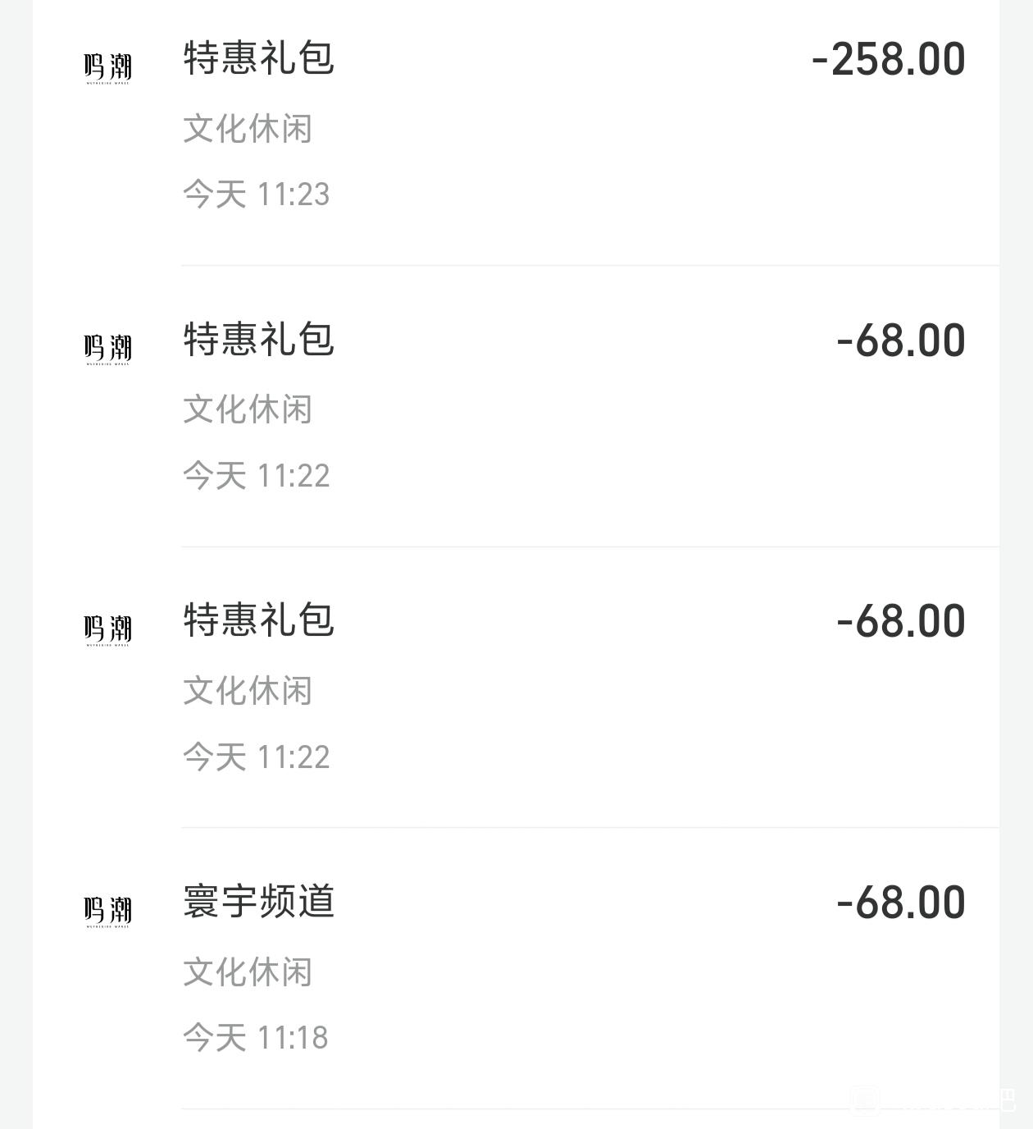
Task: Tap the second 今天 11:22 timestamp
Action: coord(256,757)
